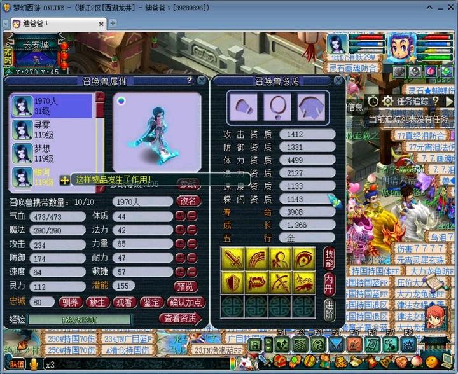Select pet 梦想 119级 in list
Viewport: 458px width, 374px height.
[x=52, y=153]
